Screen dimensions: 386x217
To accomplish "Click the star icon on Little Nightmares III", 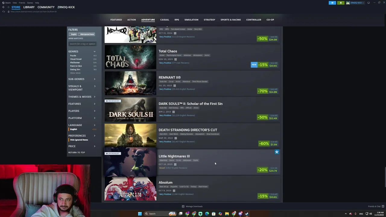I will pos(277,152).
